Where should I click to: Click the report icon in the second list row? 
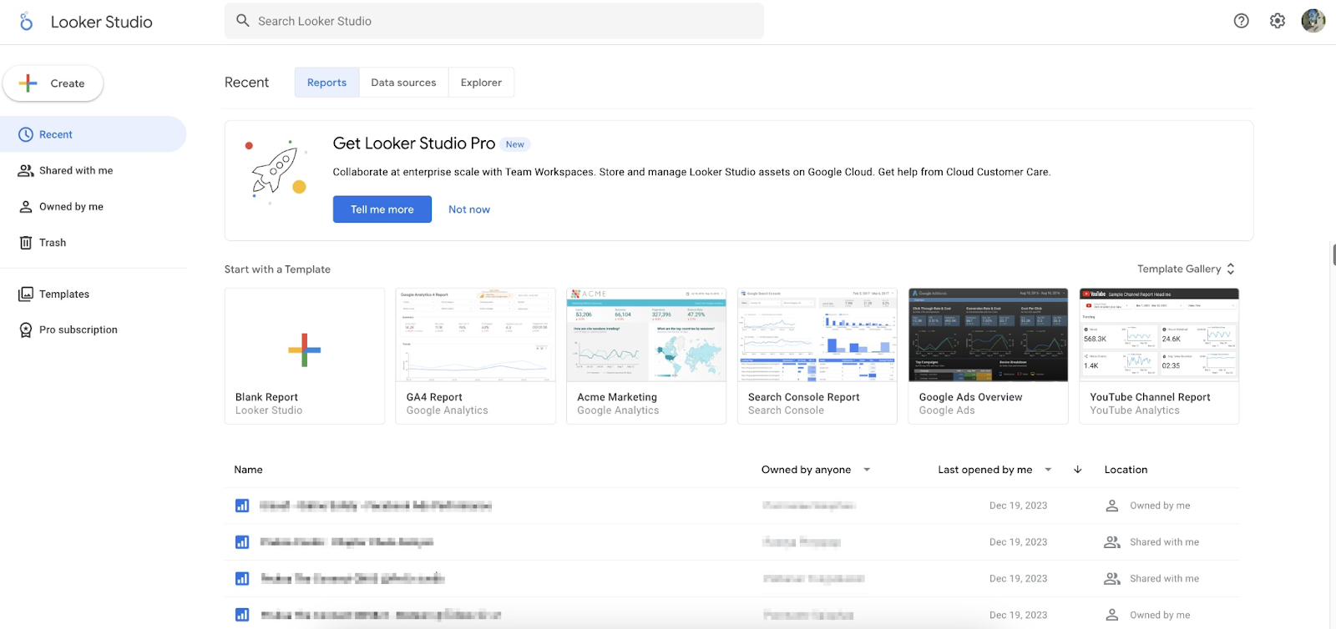click(242, 542)
